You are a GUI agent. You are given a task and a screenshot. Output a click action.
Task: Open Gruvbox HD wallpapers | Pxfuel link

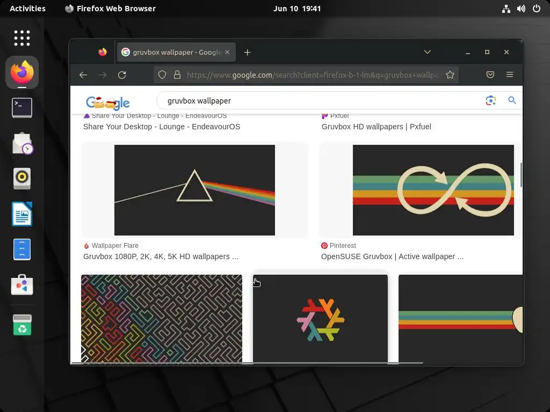point(377,127)
